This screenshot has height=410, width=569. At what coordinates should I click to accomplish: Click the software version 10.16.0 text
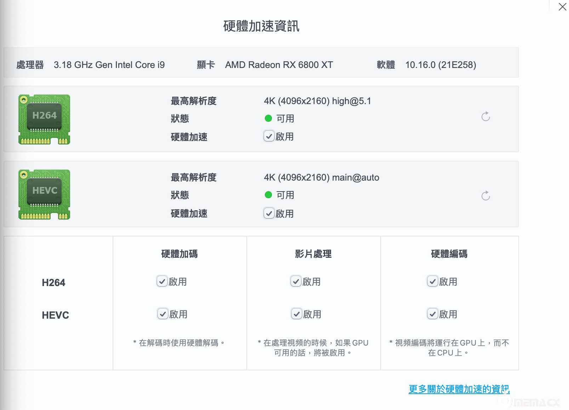[x=440, y=65]
